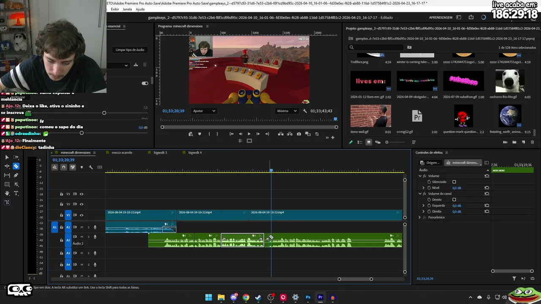Open the cachorro-frio-frio.gif thumbnail
This screenshot has height=304, width=541.
point(509,81)
